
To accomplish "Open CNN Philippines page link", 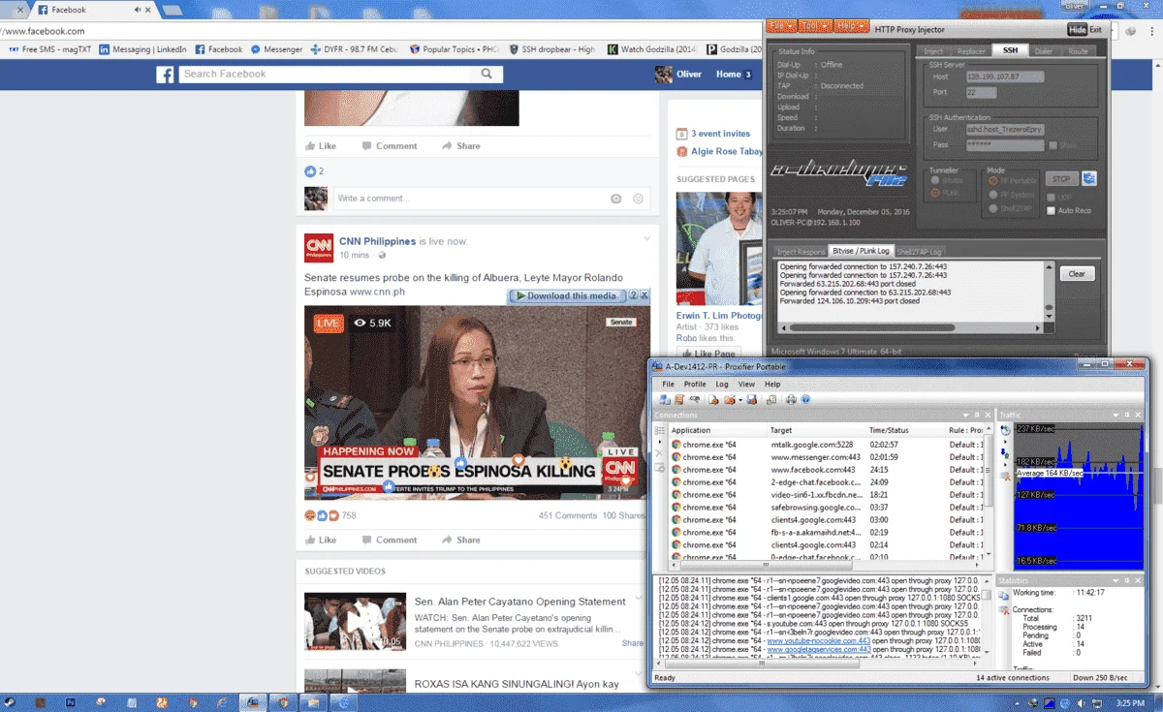I will pos(377,241).
